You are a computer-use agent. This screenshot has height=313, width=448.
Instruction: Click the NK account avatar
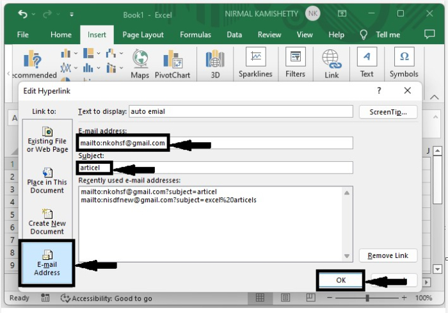(x=312, y=13)
